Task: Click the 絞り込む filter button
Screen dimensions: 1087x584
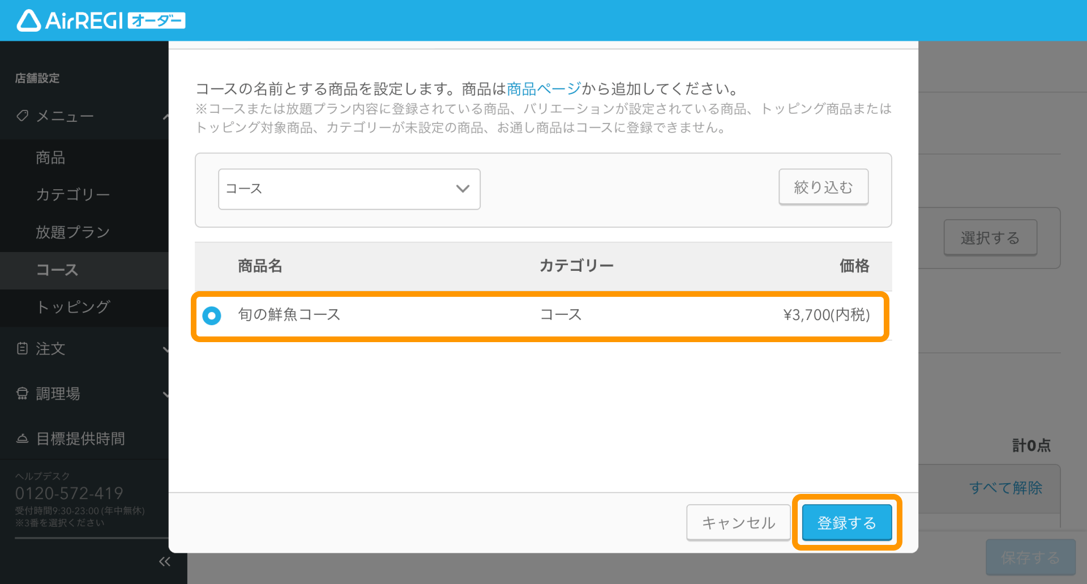Action: (x=823, y=187)
